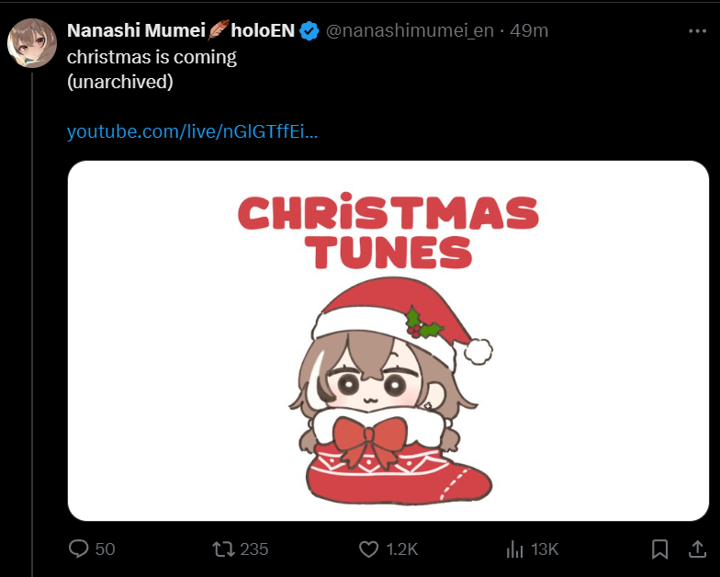Viewport: 720px width, 577px height.
Task: Click the 235 reposts count
Action: coord(253,549)
